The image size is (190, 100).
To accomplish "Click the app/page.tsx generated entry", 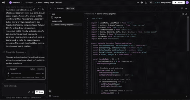I will (26, 73).
